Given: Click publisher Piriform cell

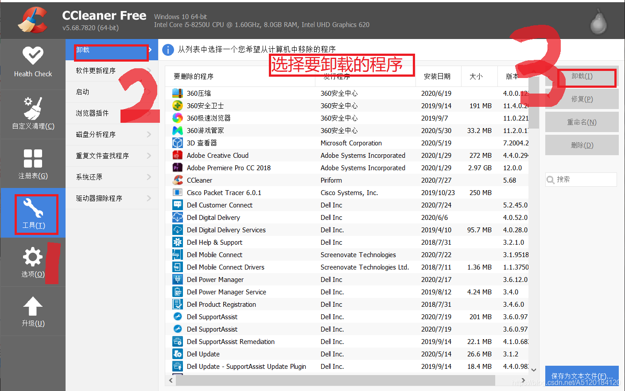Looking at the screenshot, I should (x=331, y=180).
